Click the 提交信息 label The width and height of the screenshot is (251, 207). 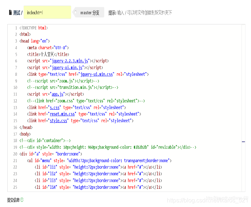point(13,200)
